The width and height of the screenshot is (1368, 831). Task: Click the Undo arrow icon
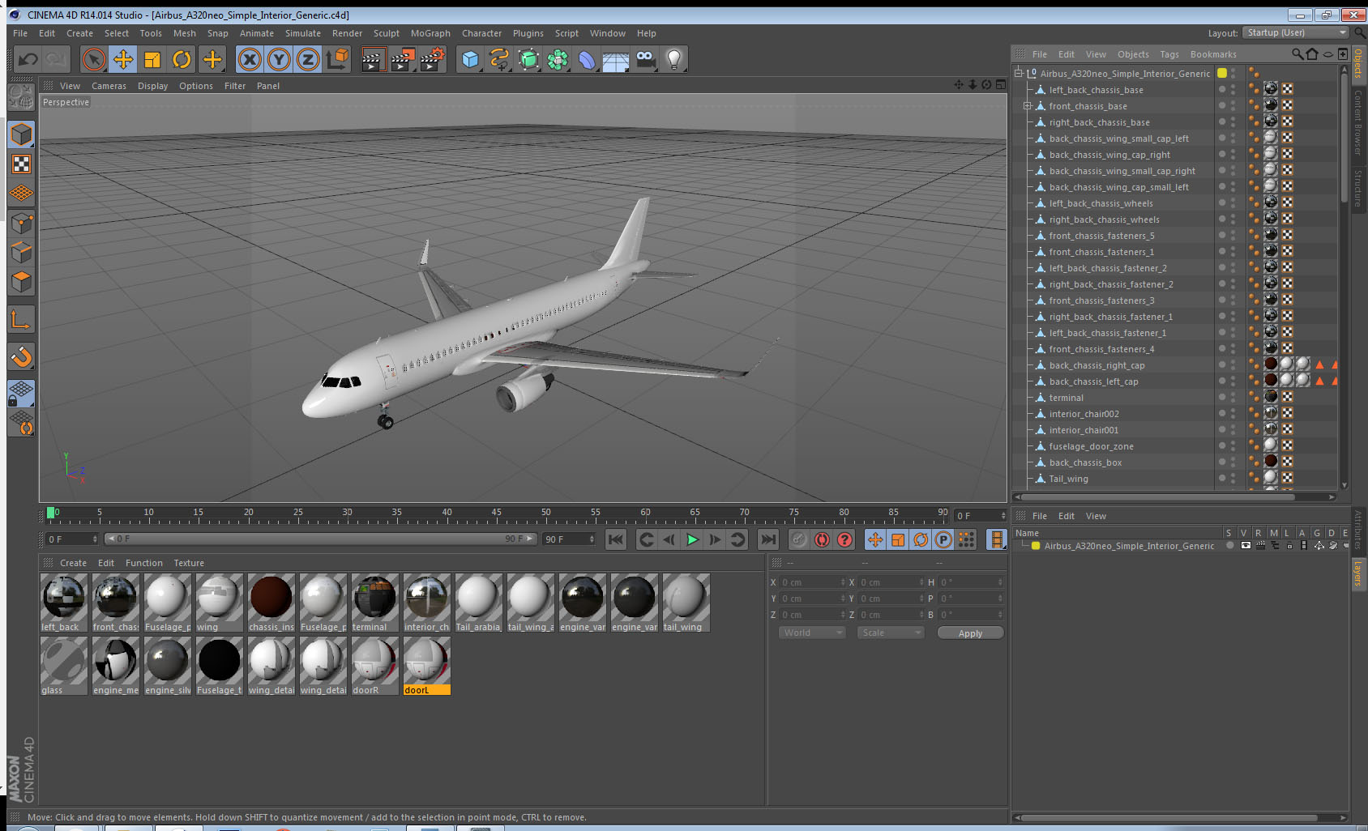[x=28, y=59]
